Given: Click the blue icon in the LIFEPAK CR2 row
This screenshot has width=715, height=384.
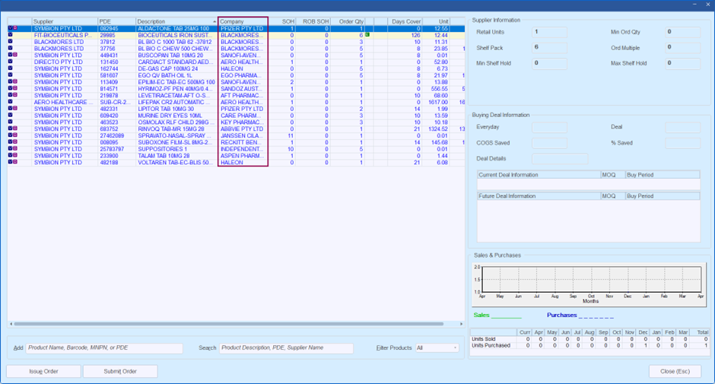Looking at the screenshot, I should tap(11, 102).
